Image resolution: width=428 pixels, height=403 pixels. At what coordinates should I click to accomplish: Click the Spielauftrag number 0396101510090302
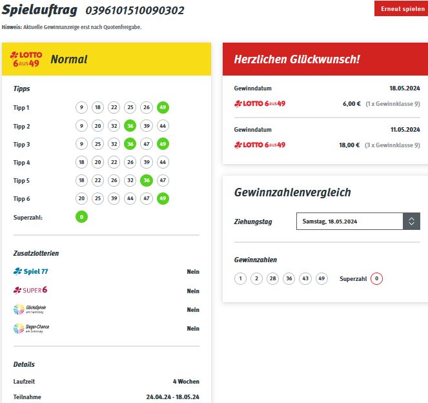click(x=135, y=10)
